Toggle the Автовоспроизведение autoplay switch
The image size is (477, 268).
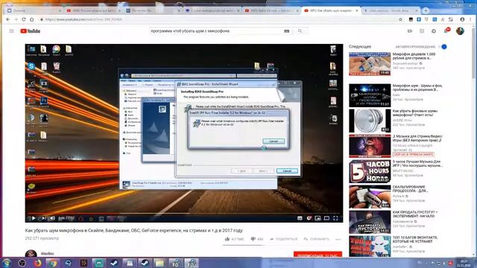[443, 47]
